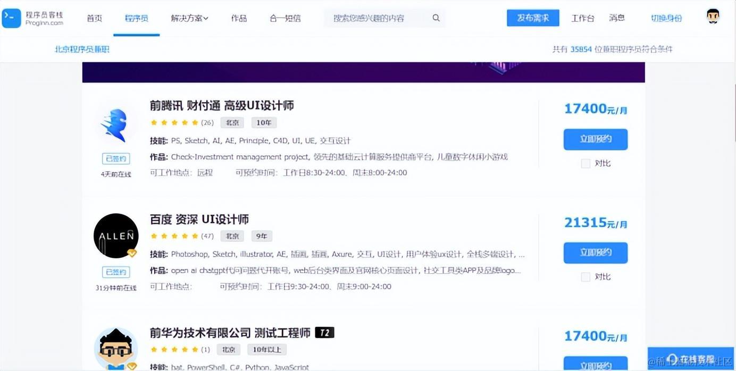This screenshot has width=736, height=371.
Task: Click 4天前在线 status text
Action: coord(116,174)
